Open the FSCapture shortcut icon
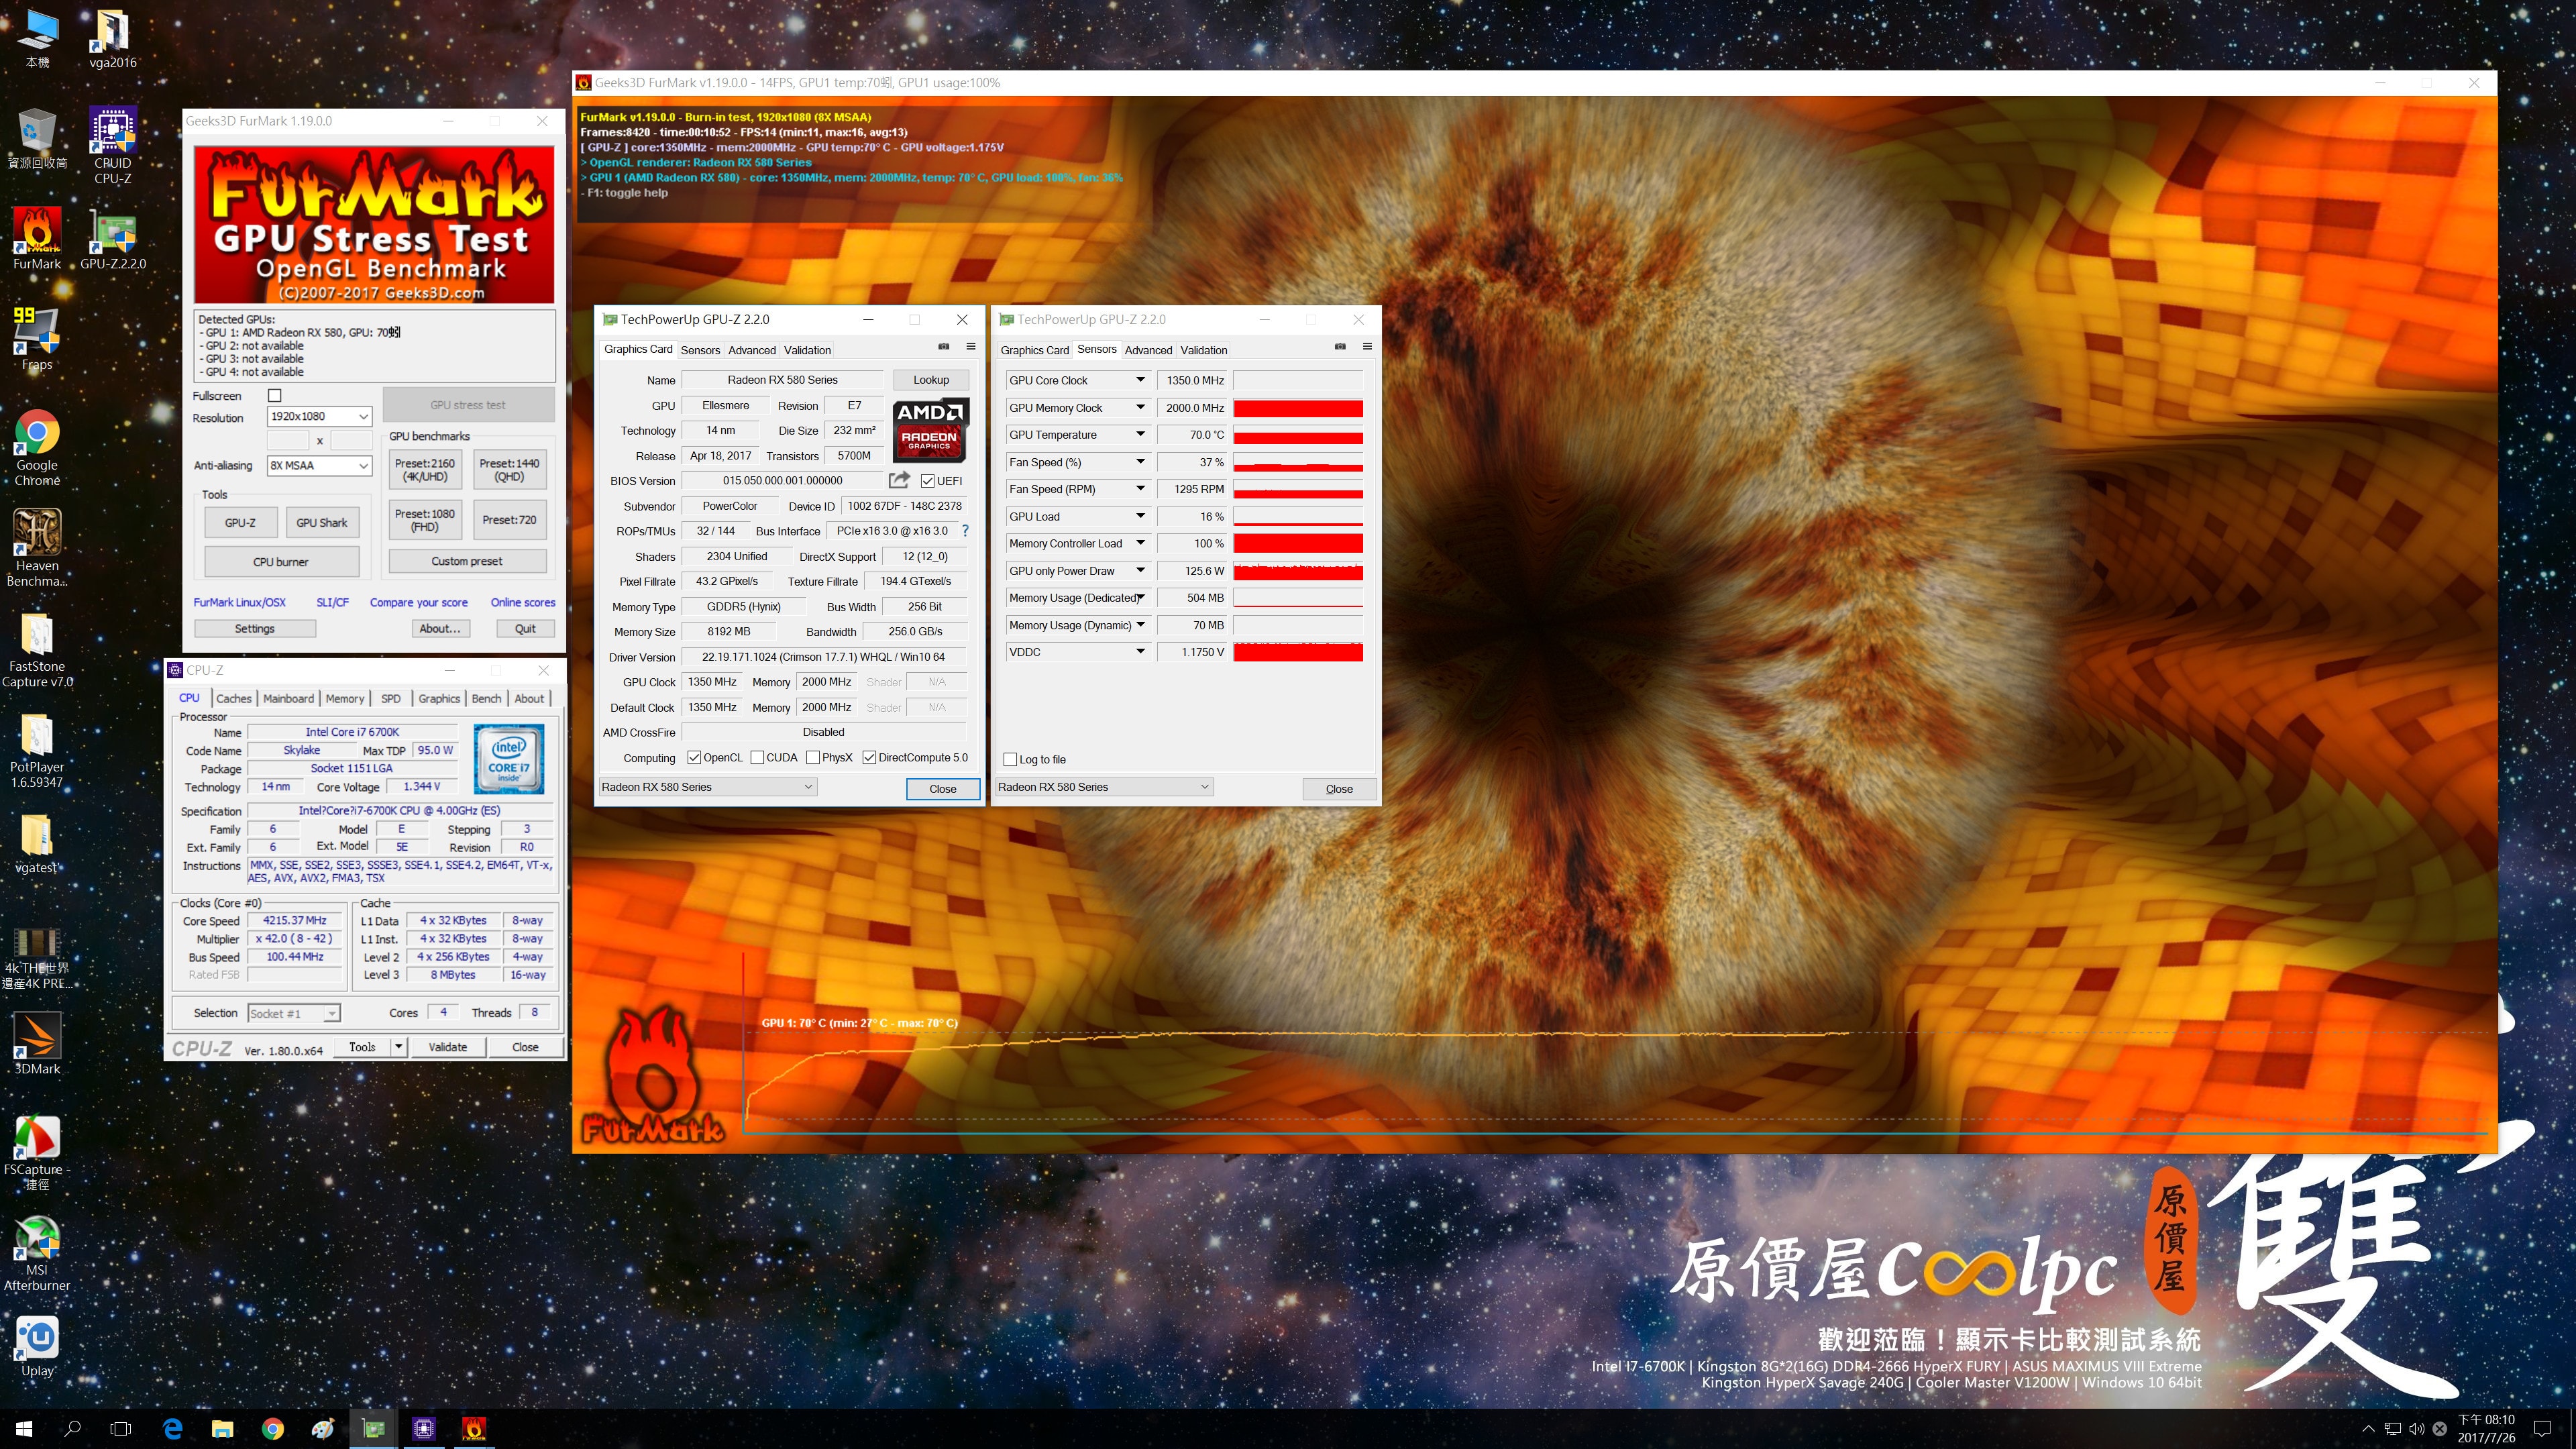This screenshot has height=1449, width=2576. pyautogui.click(x=37, y=1153)
